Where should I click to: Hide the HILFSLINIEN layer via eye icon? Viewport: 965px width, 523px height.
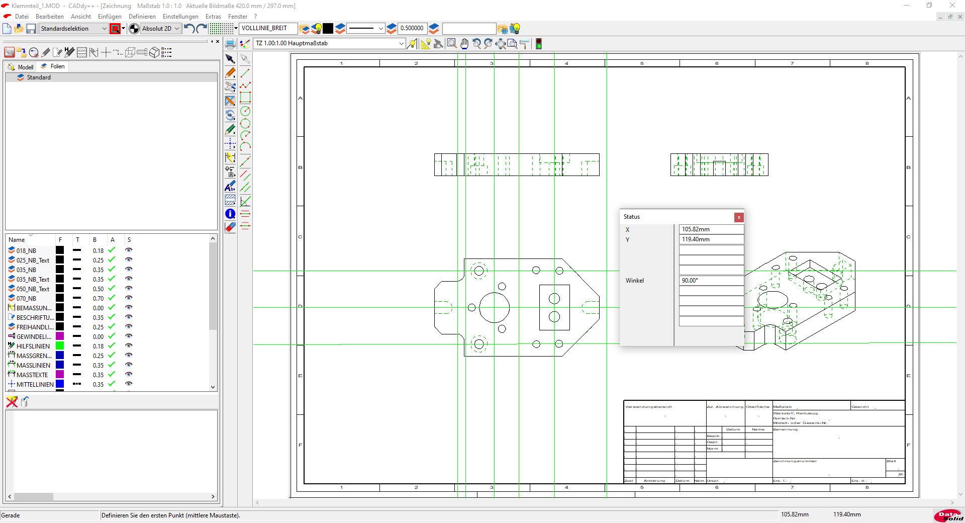(x=129, y=346)
